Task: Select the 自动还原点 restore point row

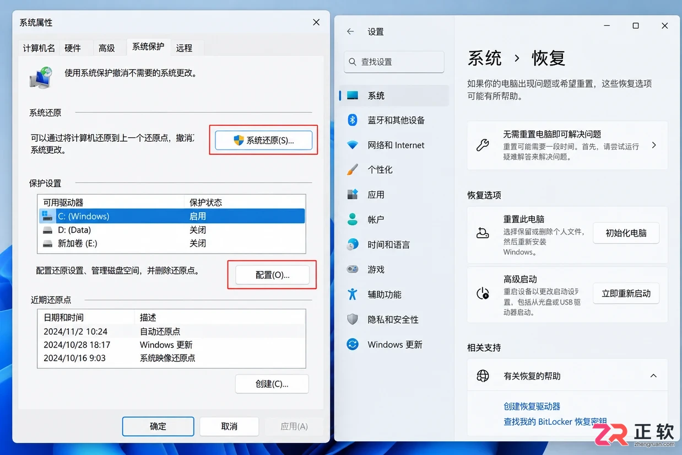Action: 171,331
